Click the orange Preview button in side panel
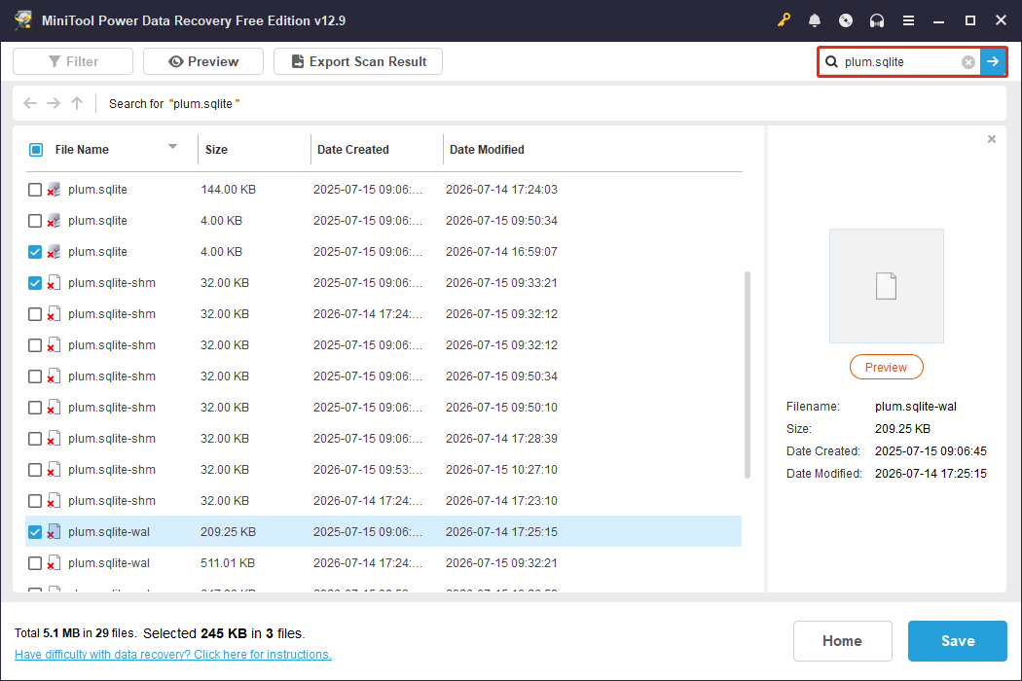The width and height of the screenshot is (1022, 681). 886,367
